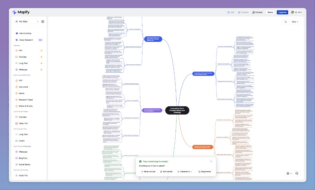Open the Audio File summarizer
This screenshot has height=190, width=315.
point(22,176)
